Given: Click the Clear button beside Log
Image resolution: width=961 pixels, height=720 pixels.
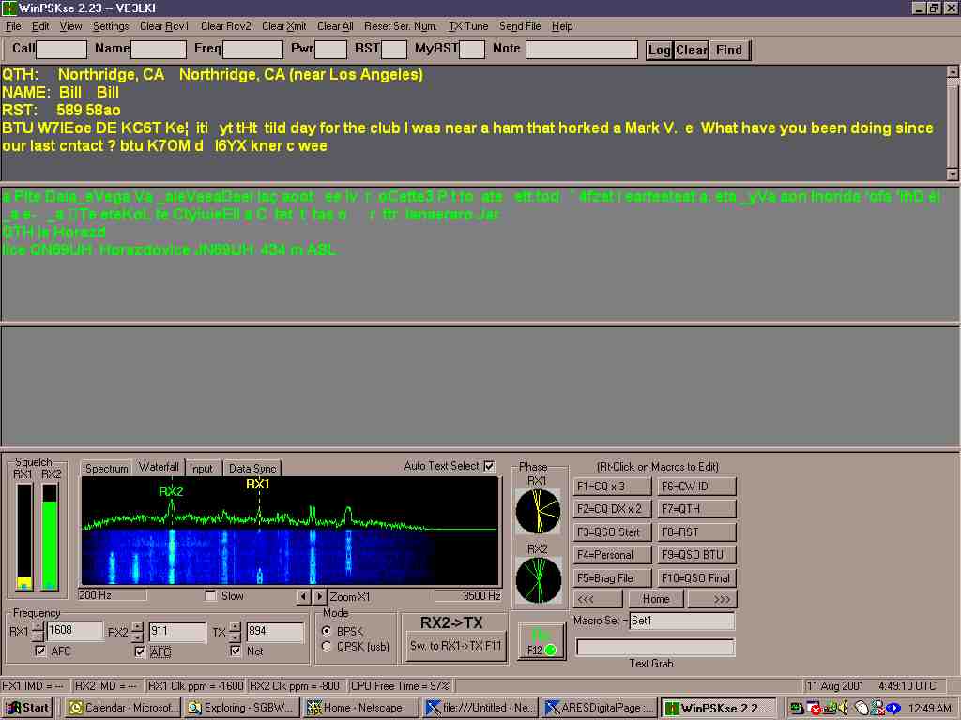Looking at the screenshot, I should (x=692, y=51).
